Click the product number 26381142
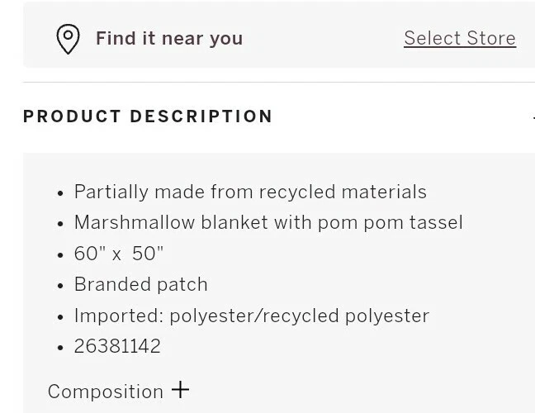The height and width of the screenshot is (413, 535). 117,346
